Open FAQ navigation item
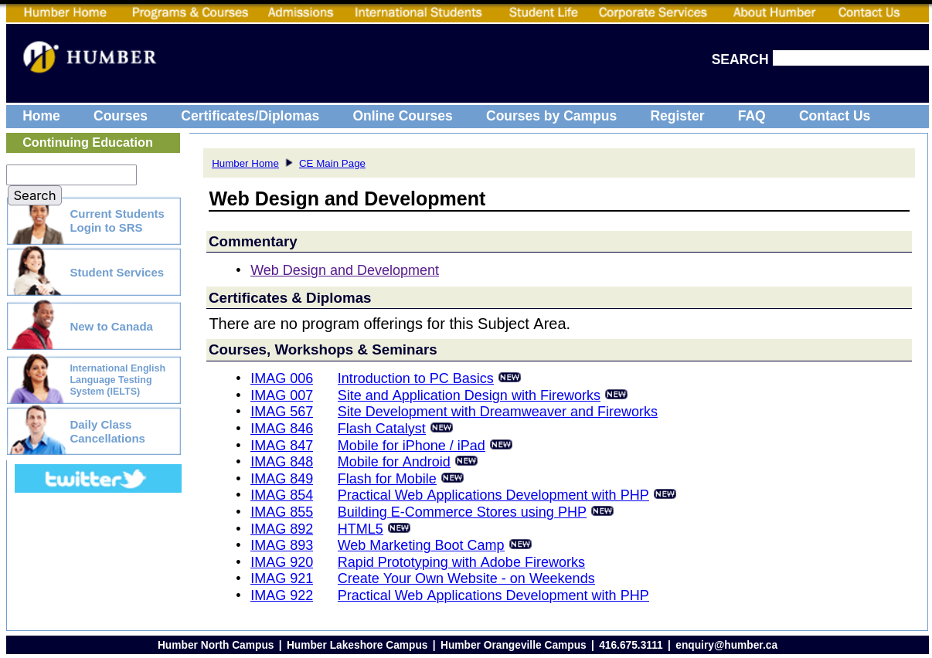The height and width of the screenshot is (658, 932). (751, 116)
